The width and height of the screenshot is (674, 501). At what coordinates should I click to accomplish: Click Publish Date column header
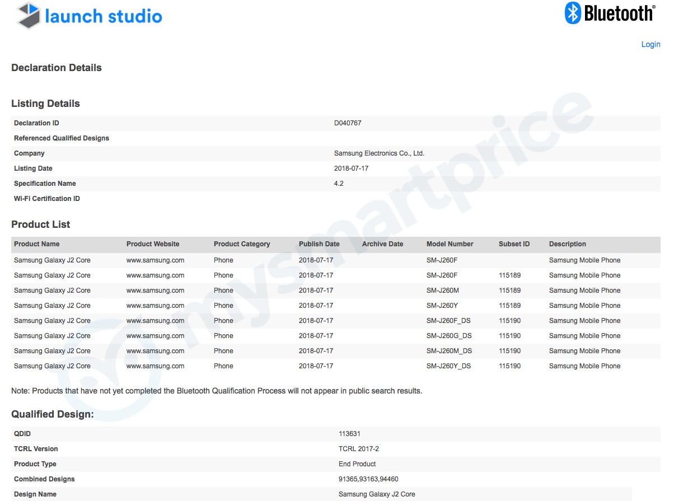click(319, 244)
